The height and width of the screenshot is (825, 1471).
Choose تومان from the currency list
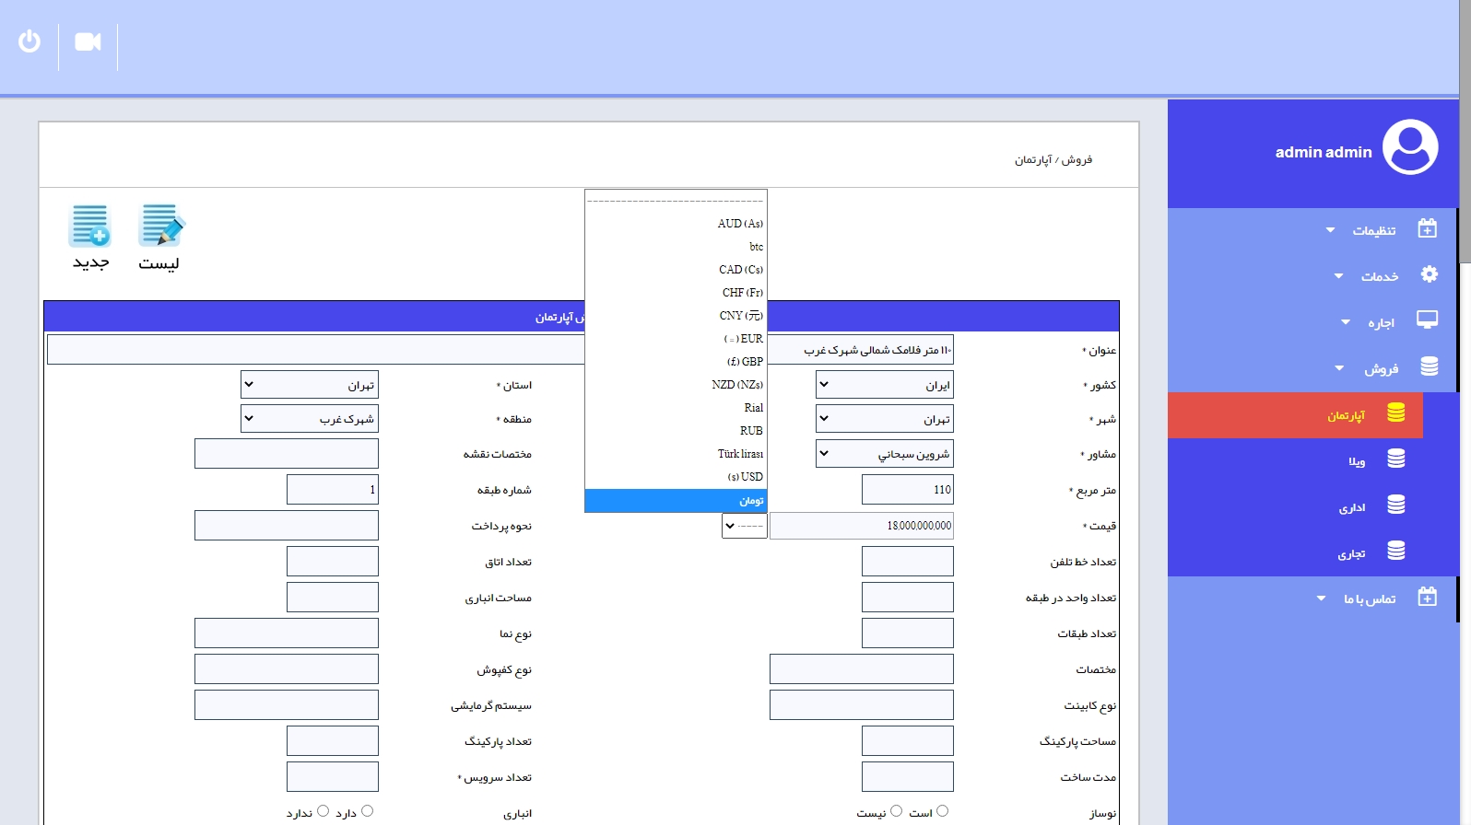676,500
